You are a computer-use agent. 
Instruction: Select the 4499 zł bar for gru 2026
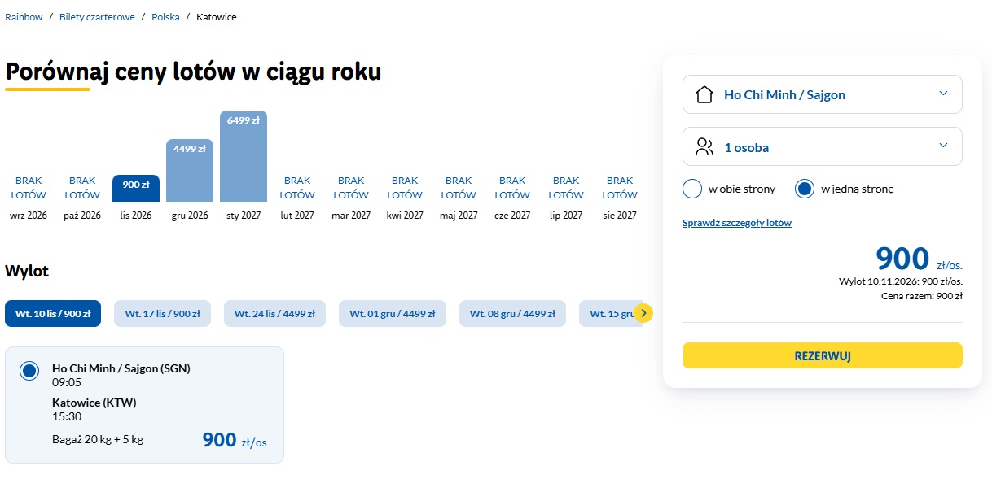tap(190, 171)
